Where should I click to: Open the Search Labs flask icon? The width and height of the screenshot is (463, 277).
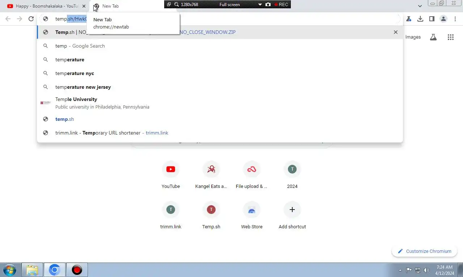click(433, 37)
